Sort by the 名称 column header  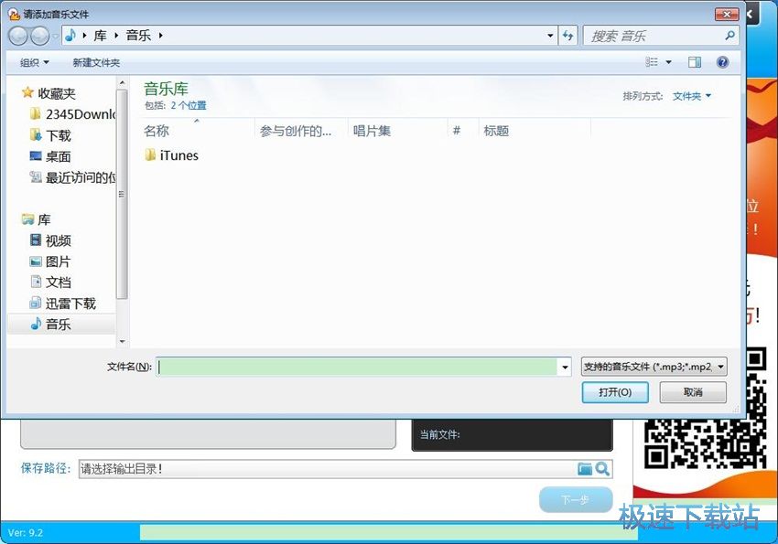point(198,131)
